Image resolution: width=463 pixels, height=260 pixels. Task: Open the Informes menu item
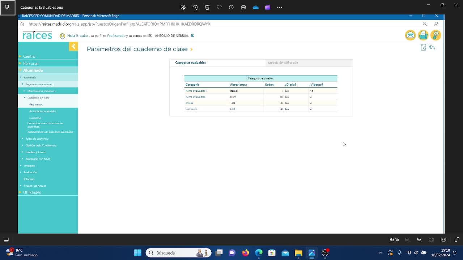pyautogui.click(x=29, y=179)
